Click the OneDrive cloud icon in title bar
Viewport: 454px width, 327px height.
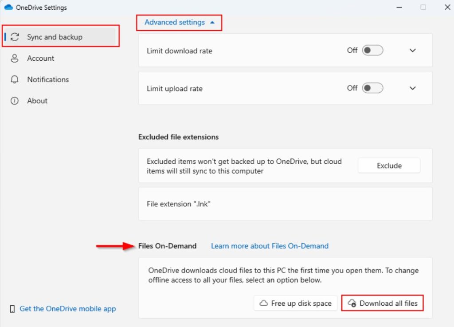click(x=10, y=7)
